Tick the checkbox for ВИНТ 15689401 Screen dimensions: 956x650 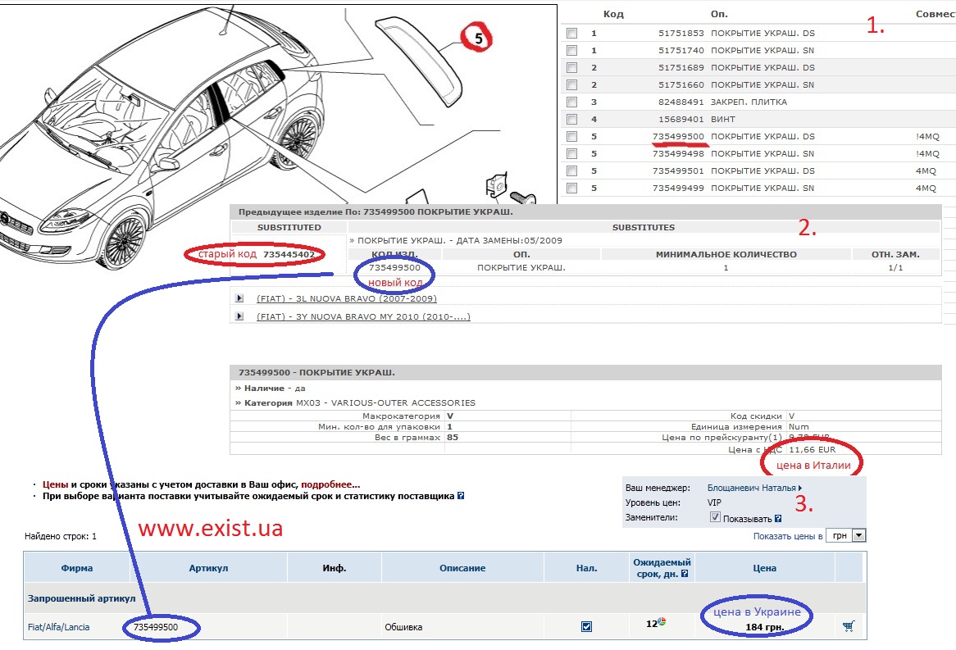pos(571,120)
